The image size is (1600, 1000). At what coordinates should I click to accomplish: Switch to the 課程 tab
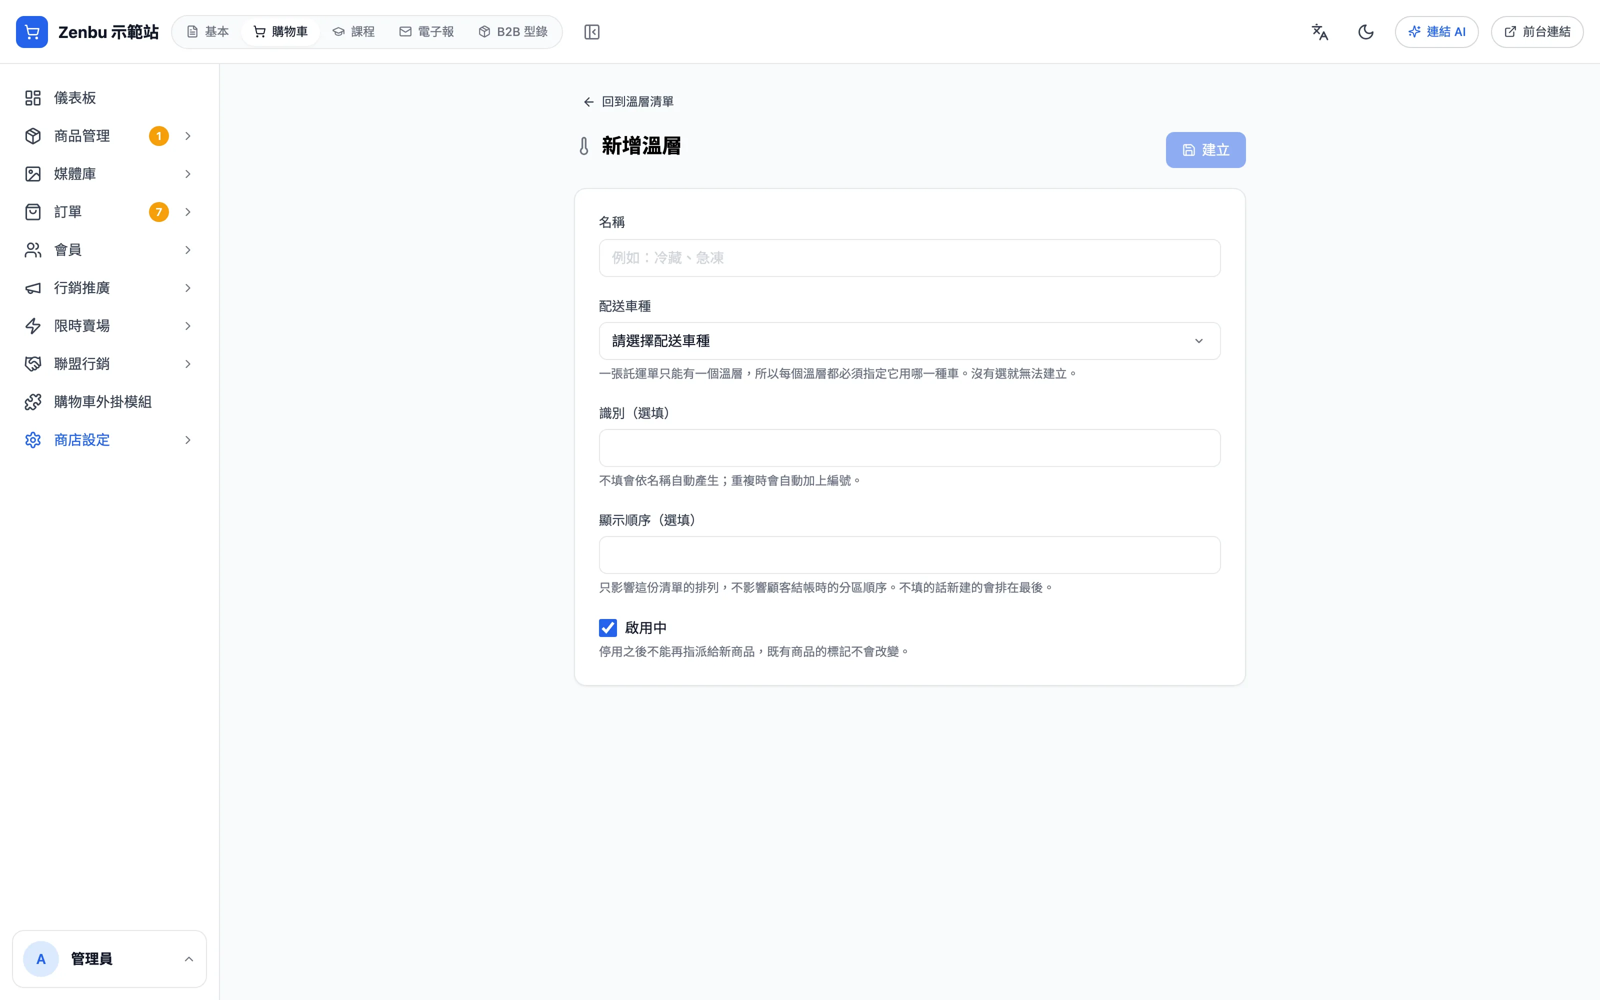click(353, 31)
